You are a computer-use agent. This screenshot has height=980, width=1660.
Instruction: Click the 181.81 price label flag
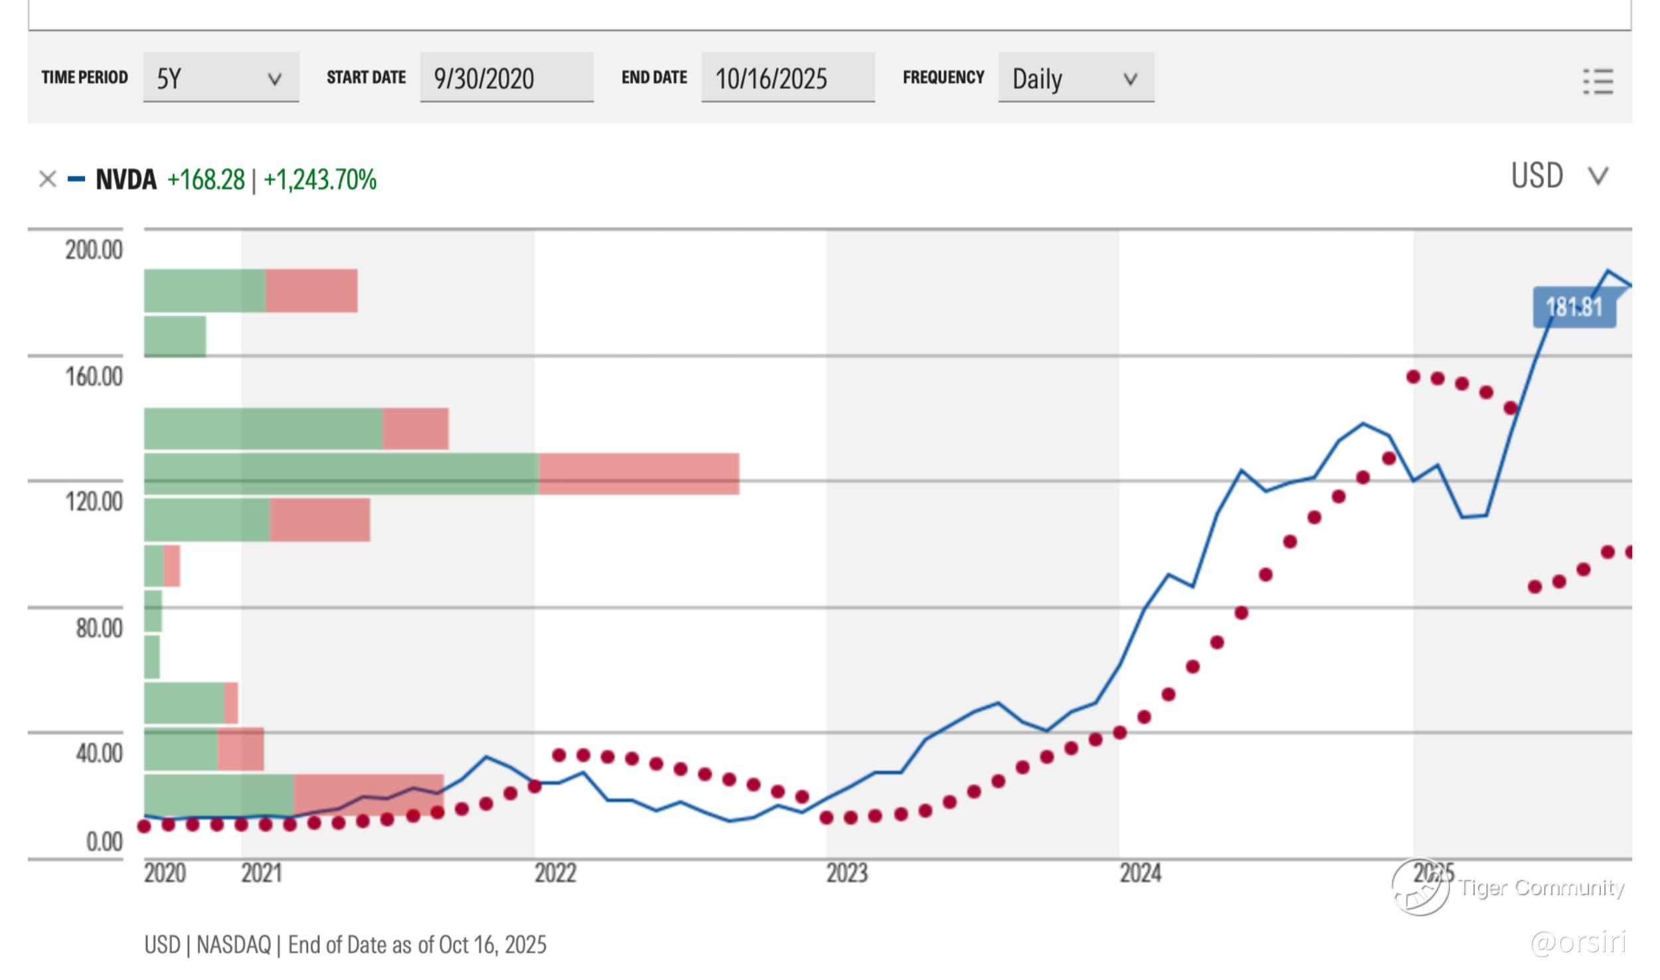coord(1574,307)
